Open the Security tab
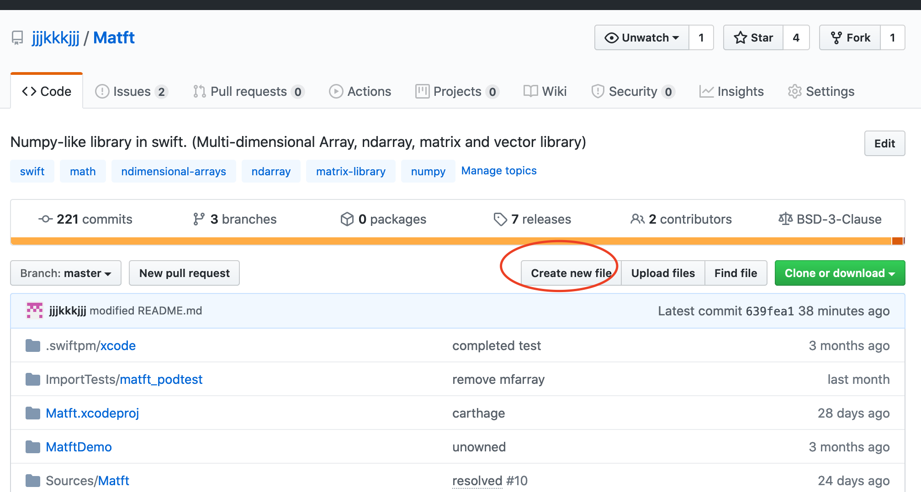The image size is (921, 492). [633, 91]
